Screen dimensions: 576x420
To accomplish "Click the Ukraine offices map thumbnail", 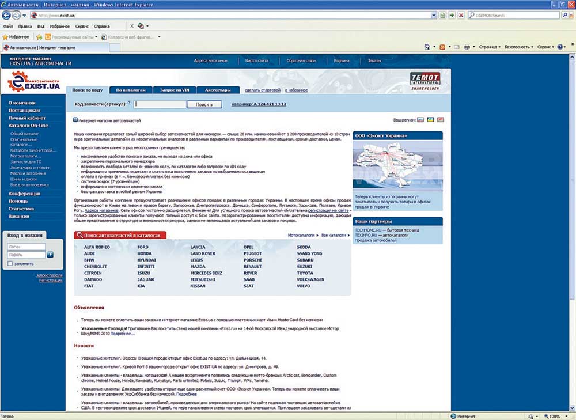I will click(x=397, y=166).
